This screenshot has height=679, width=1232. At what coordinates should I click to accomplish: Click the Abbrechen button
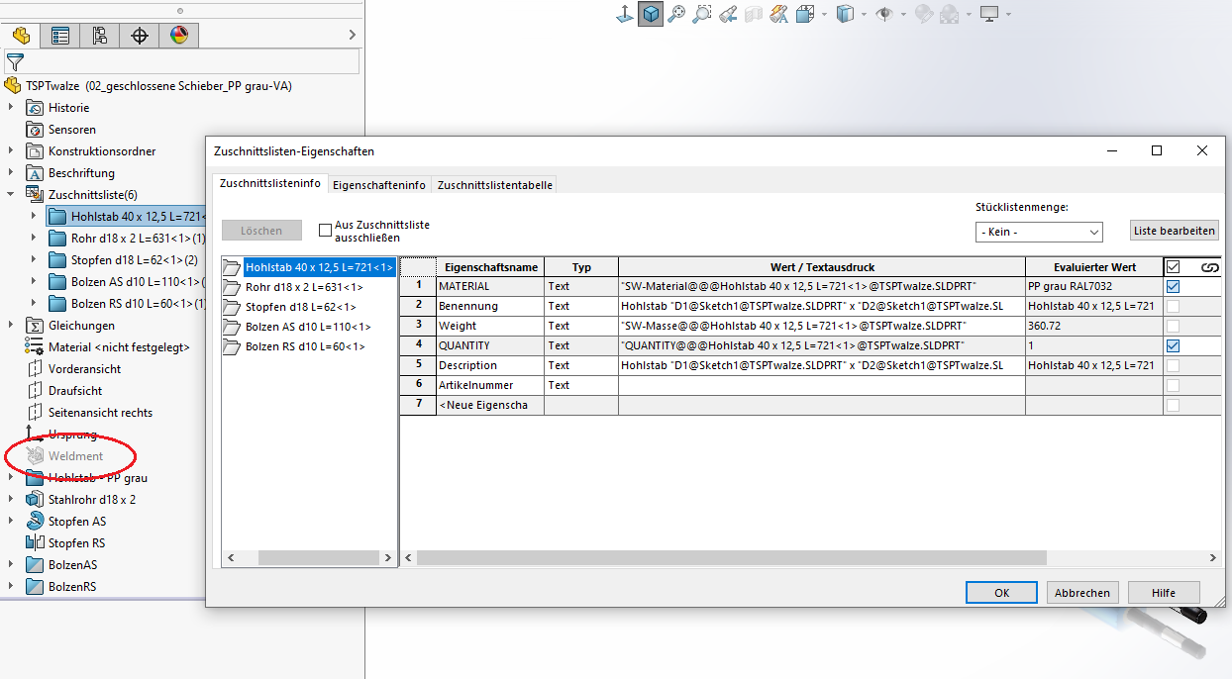pyautogui.click(x=1082, y=593)
